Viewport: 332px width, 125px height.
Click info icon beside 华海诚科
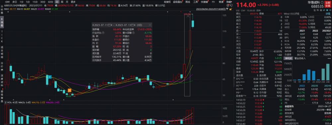pyautogui.click(x=322, y=2)
